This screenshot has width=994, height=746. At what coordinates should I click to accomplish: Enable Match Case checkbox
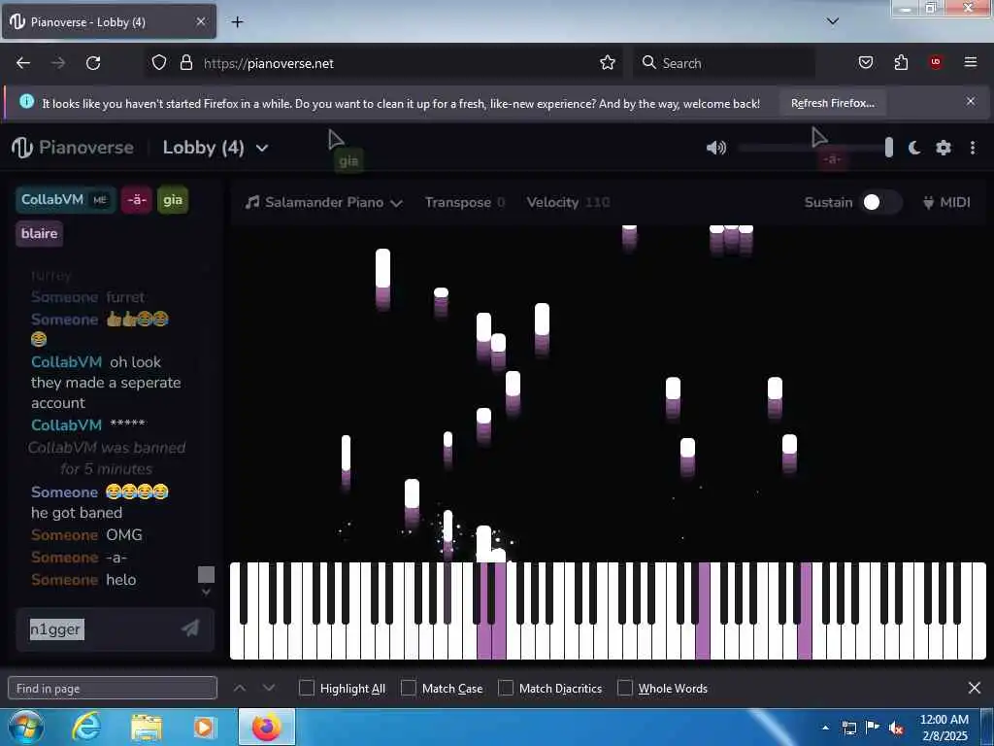[x=409, y=688]
